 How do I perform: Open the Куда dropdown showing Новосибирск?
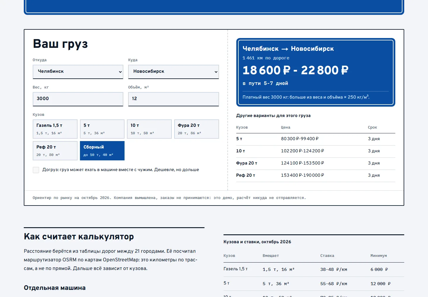pos(174,72)
